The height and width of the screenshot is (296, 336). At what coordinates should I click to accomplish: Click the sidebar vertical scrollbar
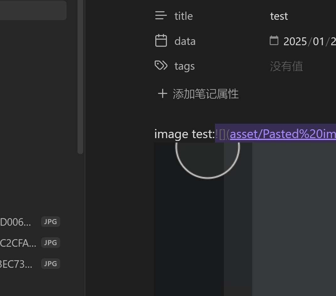click(x=80, y=78)
